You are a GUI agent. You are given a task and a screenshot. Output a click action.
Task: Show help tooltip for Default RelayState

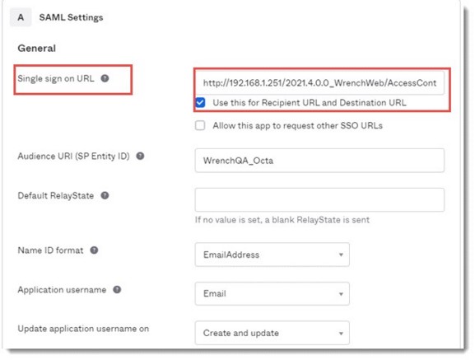pos(105,195)
